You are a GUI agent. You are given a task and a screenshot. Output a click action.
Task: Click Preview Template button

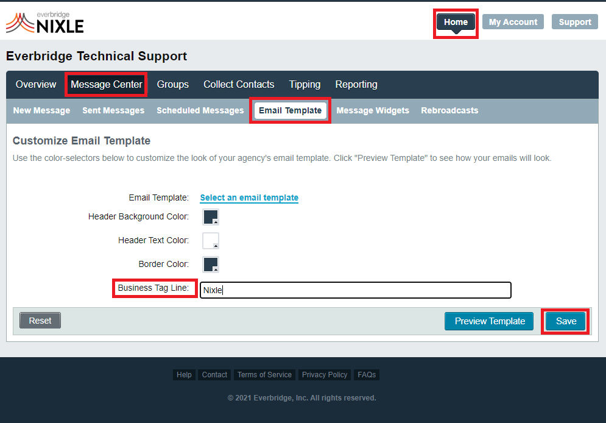(x=489, y=321)
